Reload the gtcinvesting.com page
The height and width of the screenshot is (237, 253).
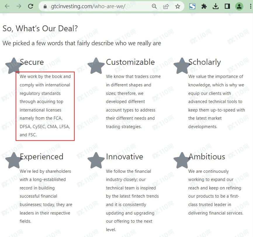click(31, 6)
